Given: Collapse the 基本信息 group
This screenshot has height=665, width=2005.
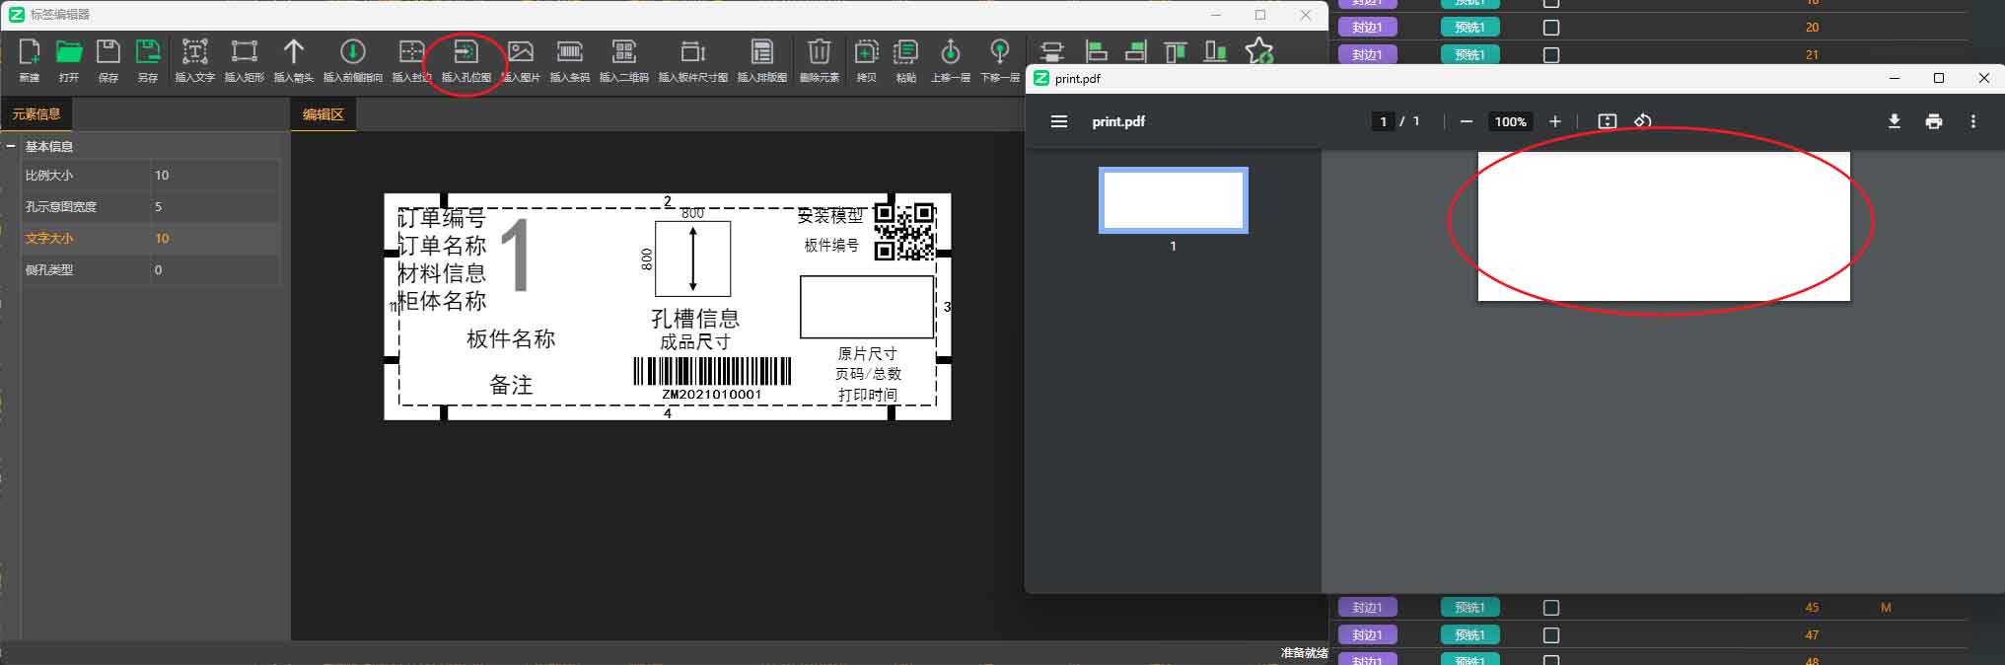Looking at the screenshot, I should click(x=11, y=146).
